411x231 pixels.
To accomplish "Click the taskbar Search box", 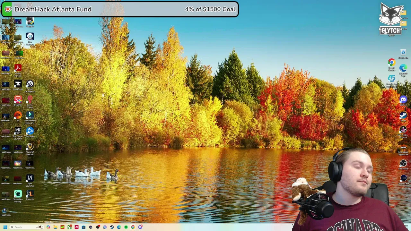I will [x=27, y=227].
